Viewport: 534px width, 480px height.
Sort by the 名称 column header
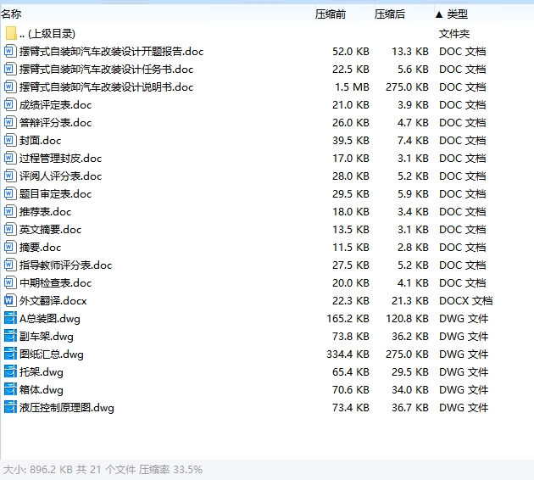click(11, 14)
